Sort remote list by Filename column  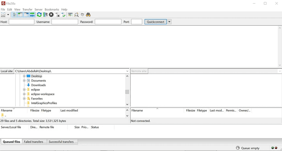157,110
